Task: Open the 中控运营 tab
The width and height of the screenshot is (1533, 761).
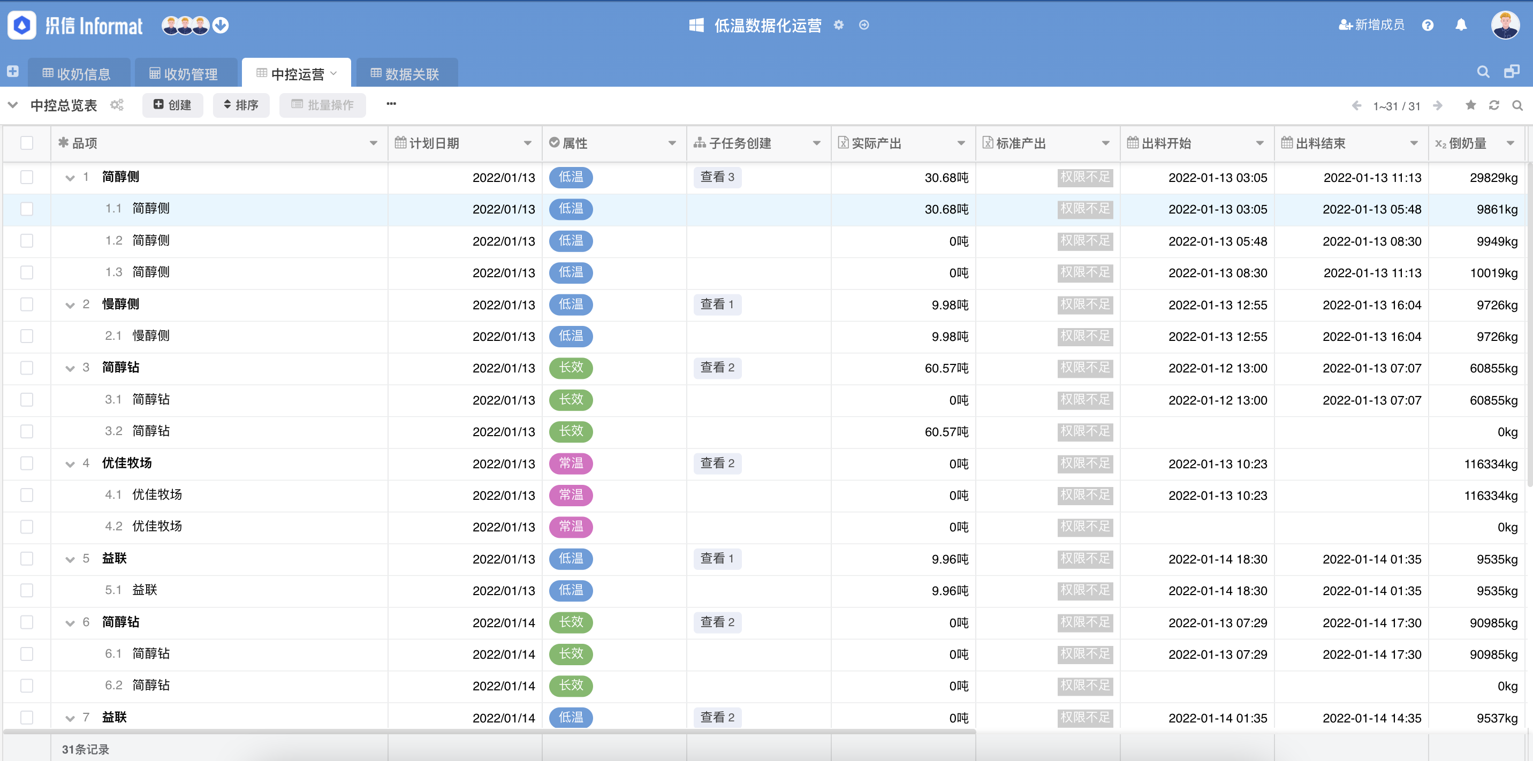Action: (297, 74)
